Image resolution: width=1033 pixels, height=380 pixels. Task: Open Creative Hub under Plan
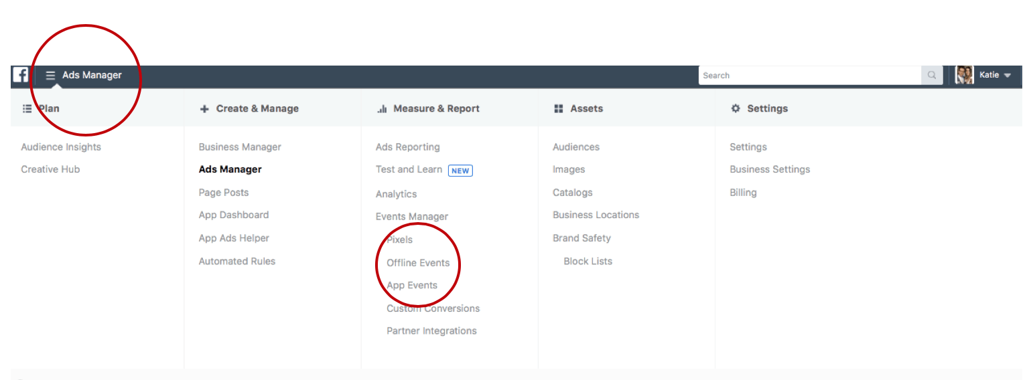[50, 169]
